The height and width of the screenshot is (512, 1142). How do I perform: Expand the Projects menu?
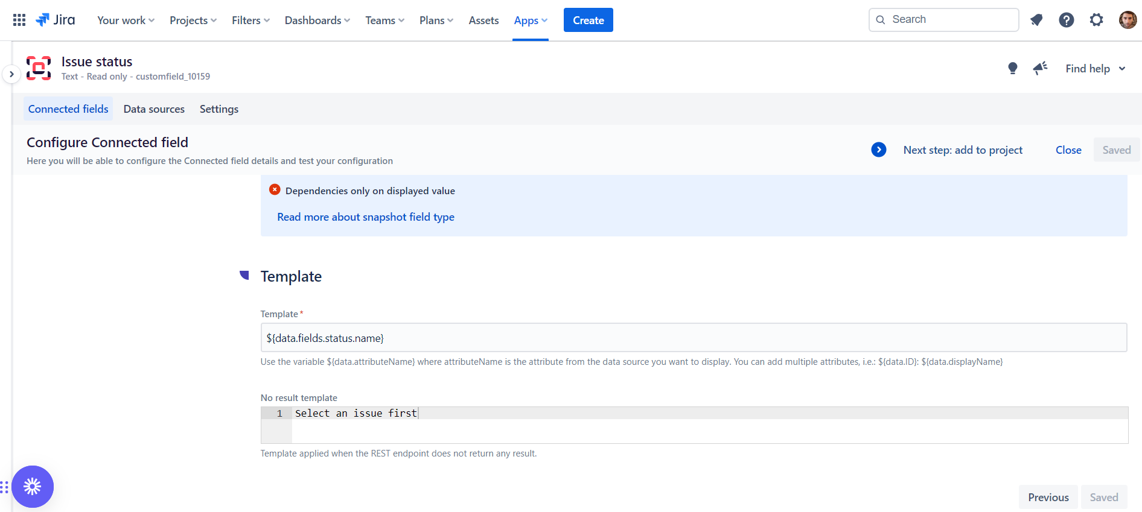click(x=193, y=21)
